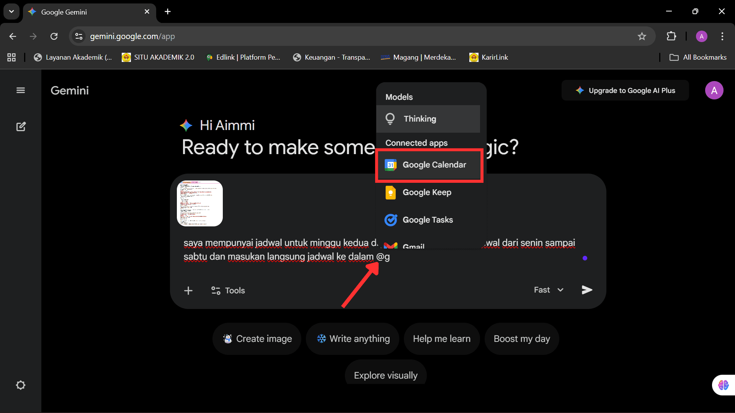Open Layanan Akademik bookmark
Screen dimensions: 735x413
click(x=73, y=57)
